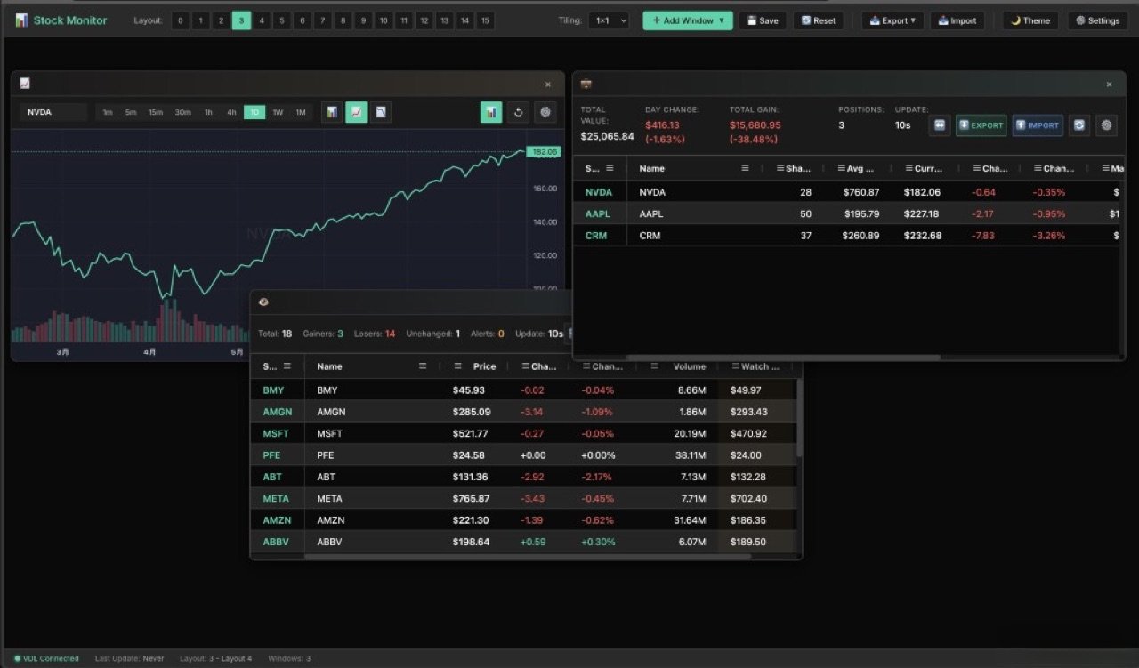Select the 15m timeframe
Screen dimensions: 1139x668
[x=156, y=112]
